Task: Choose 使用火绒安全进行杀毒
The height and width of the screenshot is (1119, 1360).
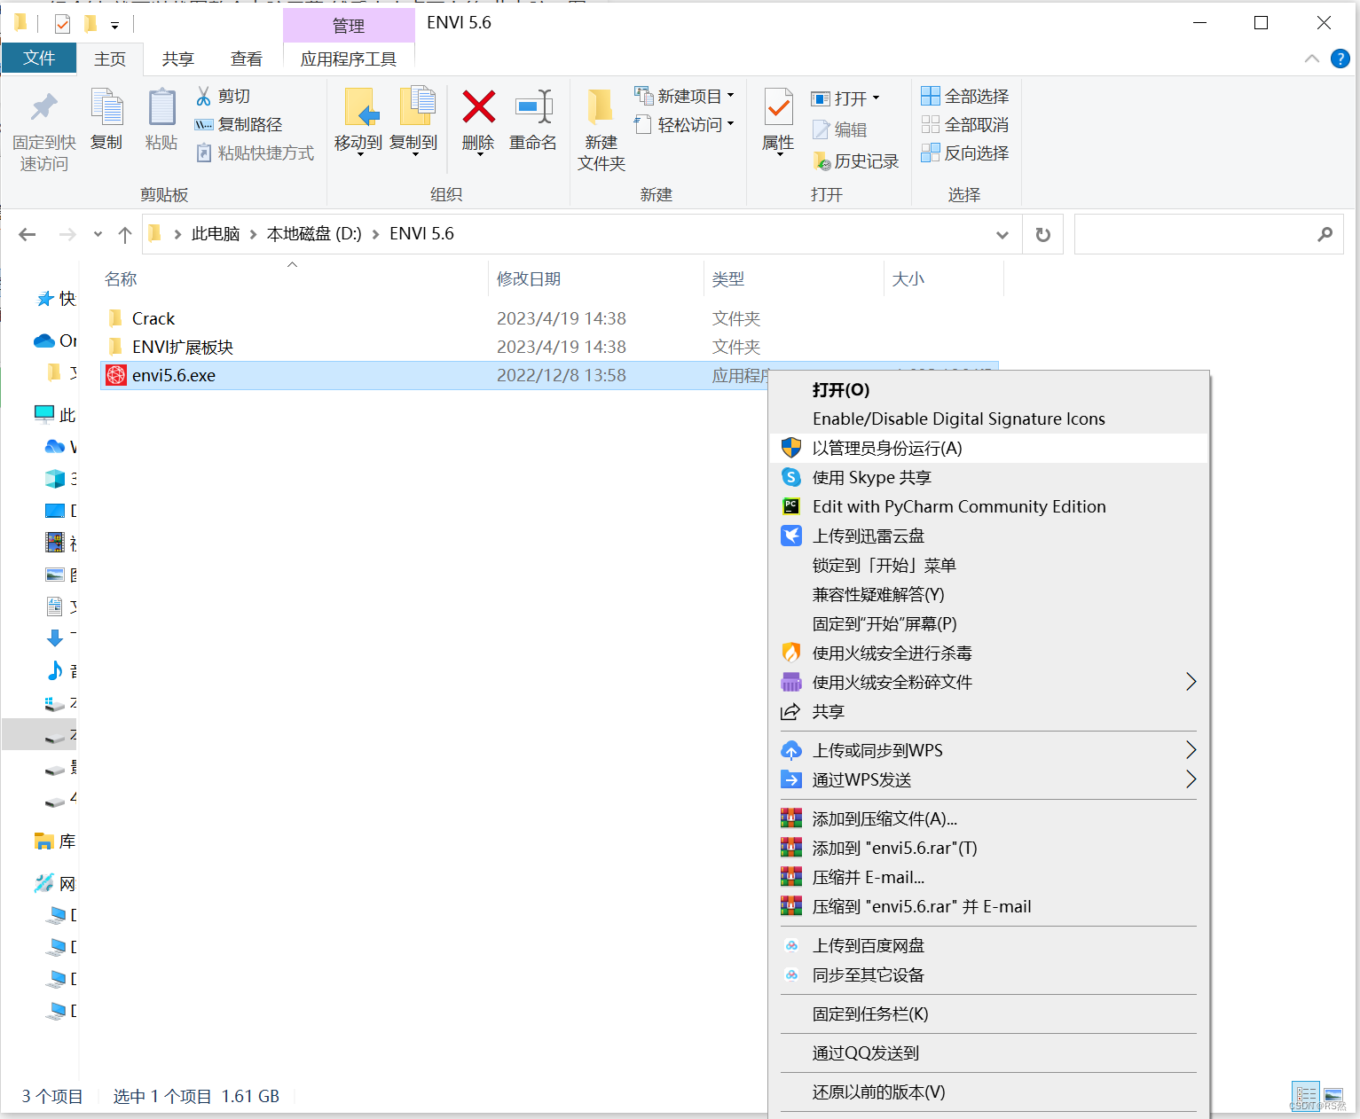Action: (x=989, y=653)
